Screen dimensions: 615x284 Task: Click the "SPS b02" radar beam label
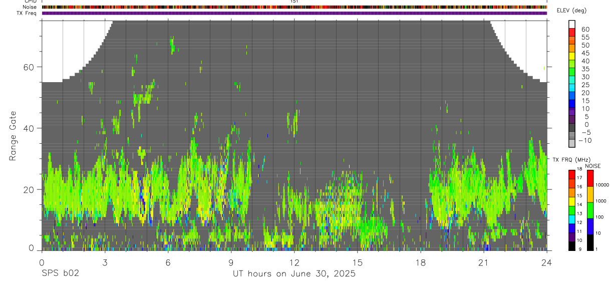pos(60,274)
